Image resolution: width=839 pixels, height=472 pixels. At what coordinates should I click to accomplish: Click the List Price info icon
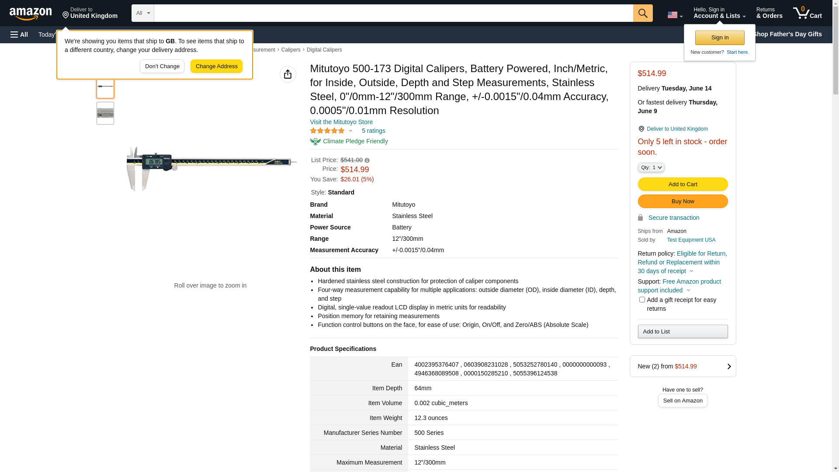367,160
